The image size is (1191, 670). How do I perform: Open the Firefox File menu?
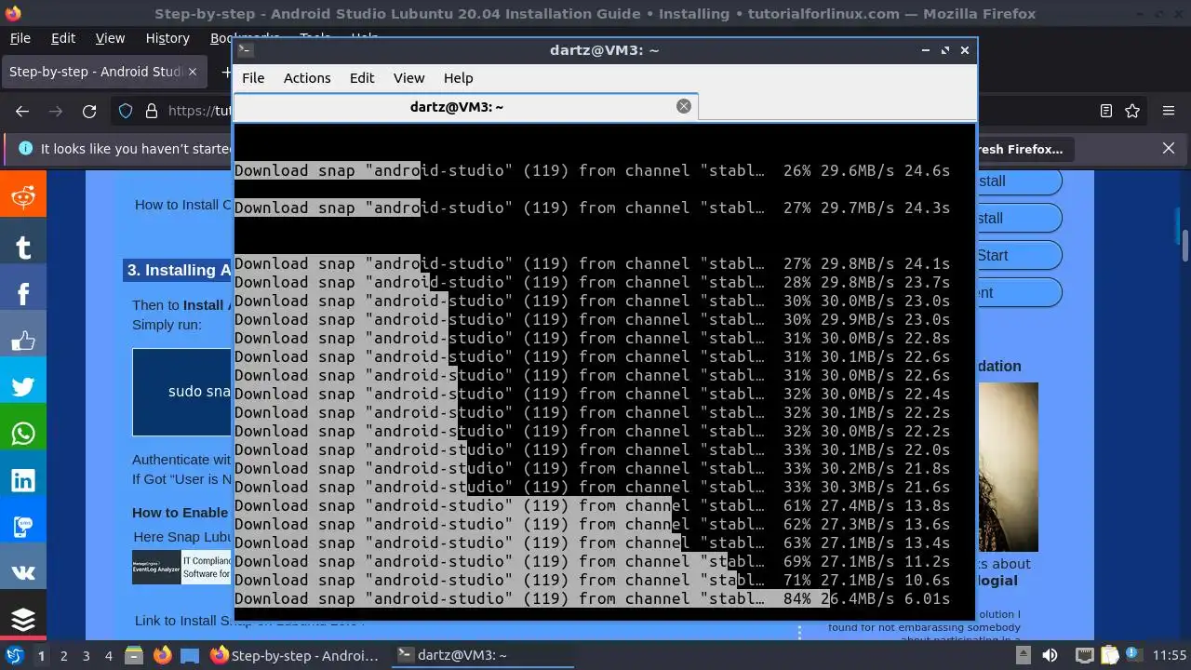(20, 38)
